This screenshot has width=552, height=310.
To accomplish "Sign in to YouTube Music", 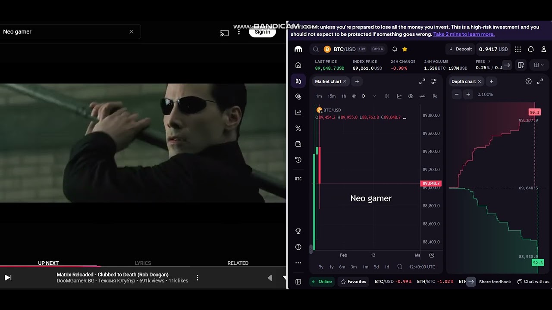I will (262, 32).
